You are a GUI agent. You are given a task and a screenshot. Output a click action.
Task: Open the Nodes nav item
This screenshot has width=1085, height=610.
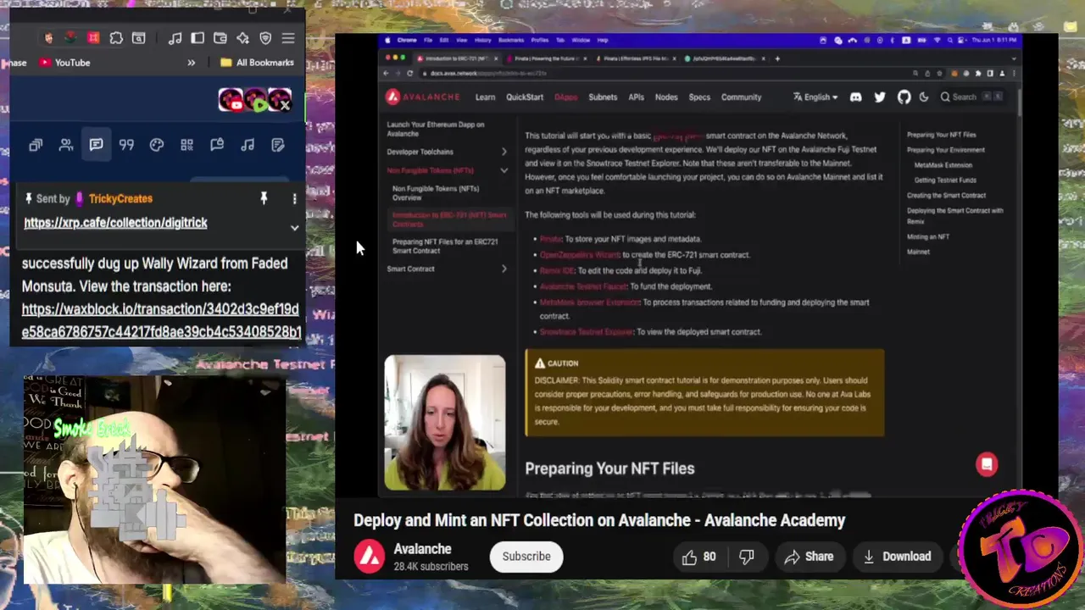[666, 97]
